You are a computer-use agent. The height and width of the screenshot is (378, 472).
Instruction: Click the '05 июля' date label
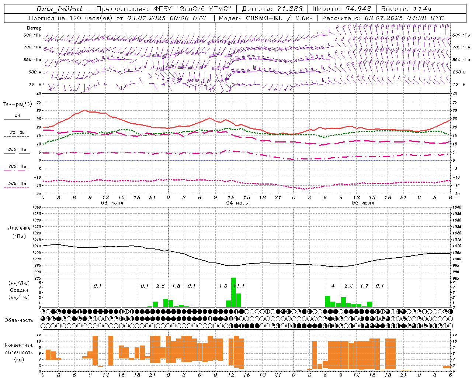pos(363,203)
